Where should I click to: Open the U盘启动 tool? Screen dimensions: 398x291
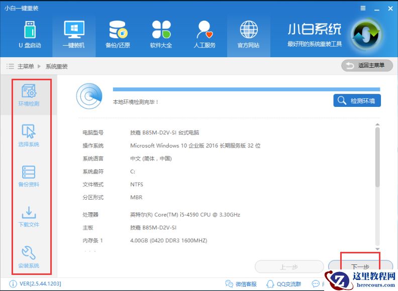(x=30, y=35)
